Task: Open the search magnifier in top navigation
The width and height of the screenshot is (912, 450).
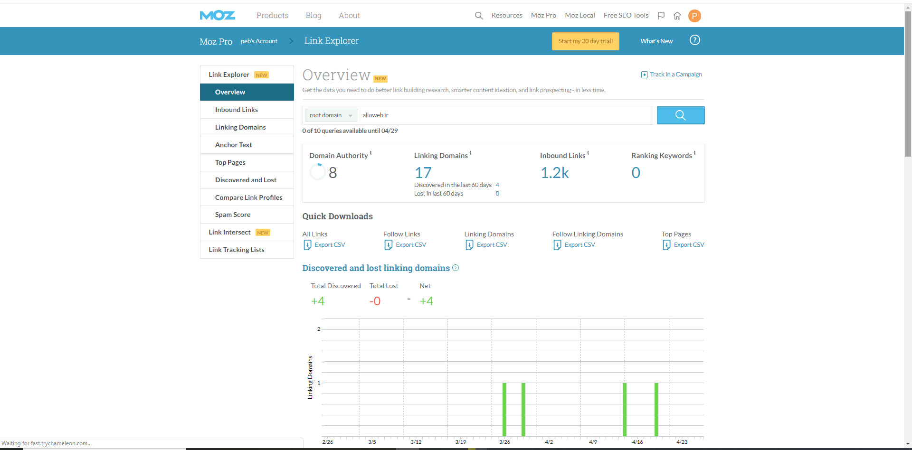Action: click(x=479, y=16)
